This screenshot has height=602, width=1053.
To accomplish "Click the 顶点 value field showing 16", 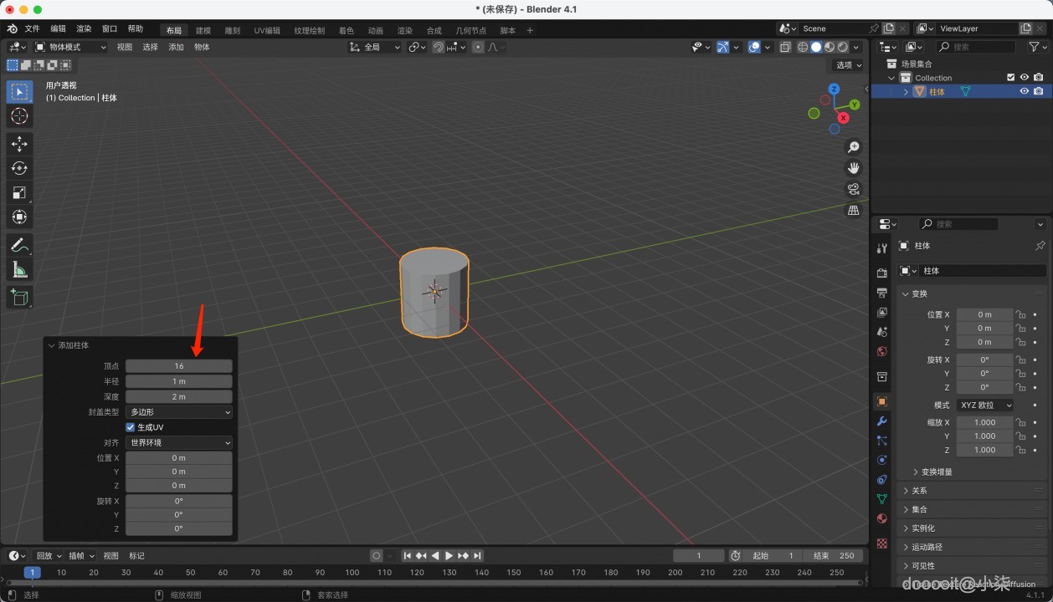I will coord(179,366).
